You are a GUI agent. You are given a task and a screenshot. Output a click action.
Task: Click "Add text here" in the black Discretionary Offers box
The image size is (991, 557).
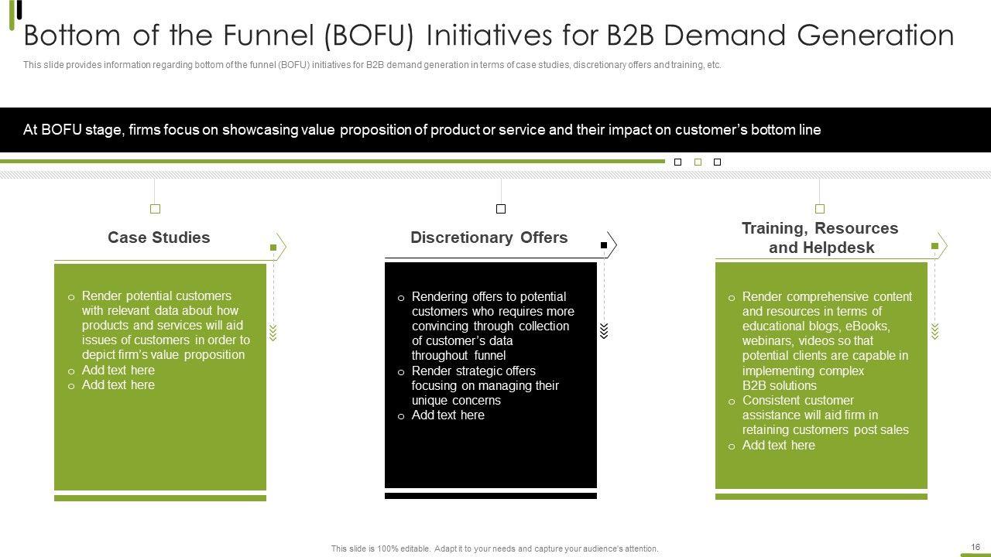tap(447, 415)
